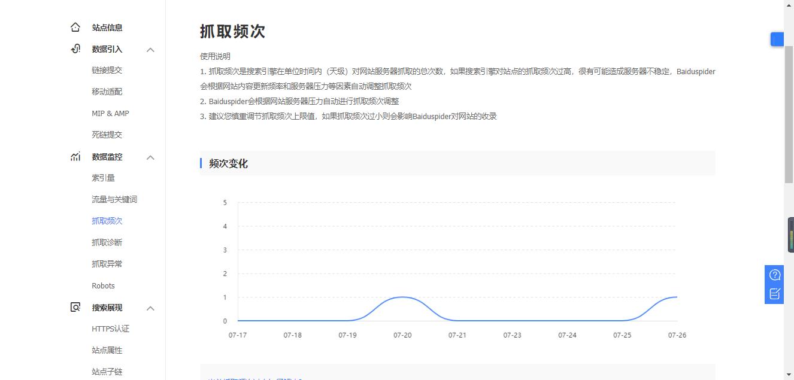Click the home icon beside 站点信息
This screenshot has width=794, height=380.
pos(75,27)
